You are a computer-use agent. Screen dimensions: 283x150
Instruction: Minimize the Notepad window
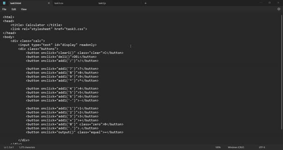pos(261,3)
